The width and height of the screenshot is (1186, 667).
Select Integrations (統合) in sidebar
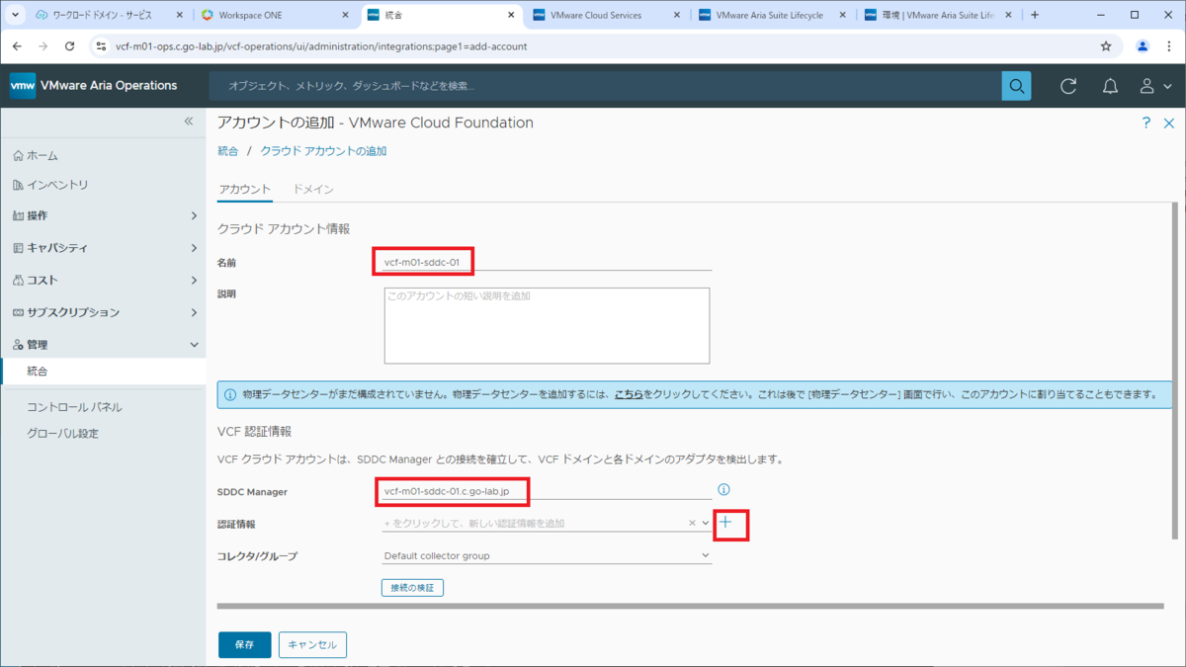click(104, 372)
